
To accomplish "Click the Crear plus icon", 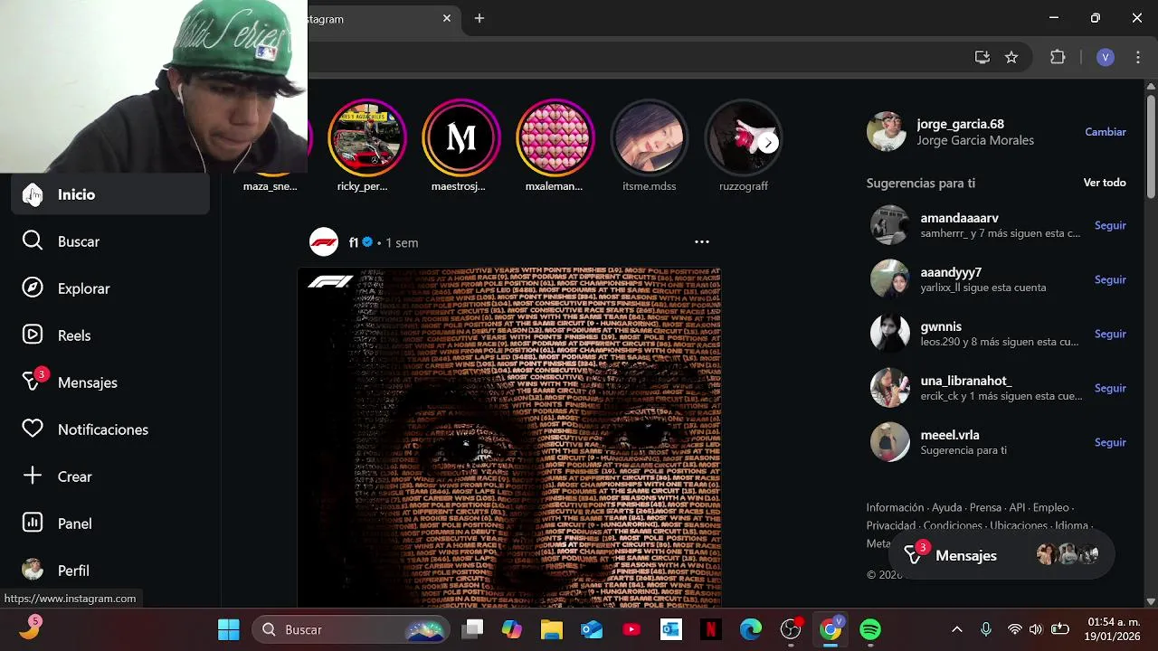I will click(x=33, y=476).
